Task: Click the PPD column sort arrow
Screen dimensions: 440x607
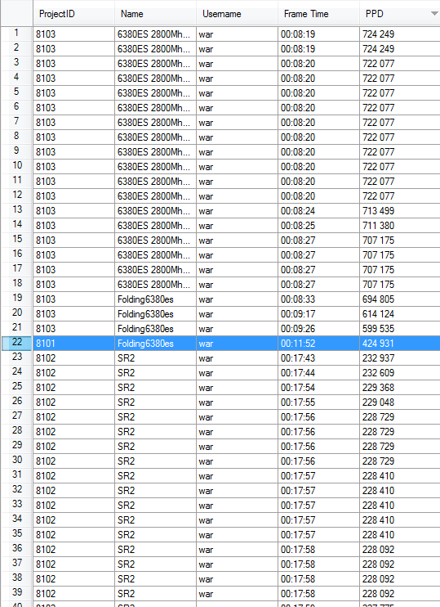Action: pos(434,14)
